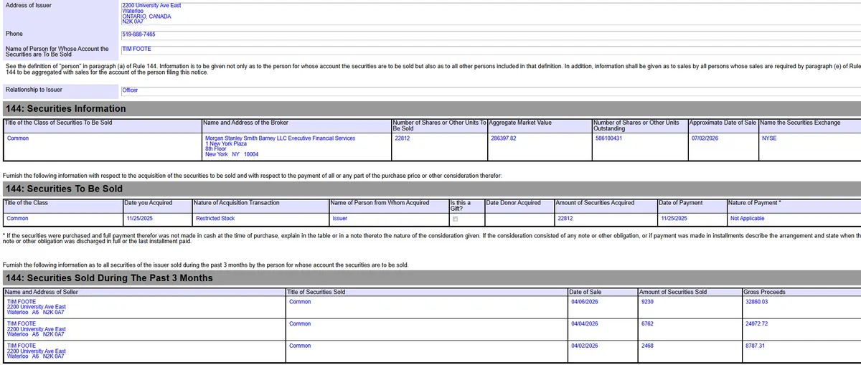Click the issuer address 2200 University Ave East

[151, 6]
